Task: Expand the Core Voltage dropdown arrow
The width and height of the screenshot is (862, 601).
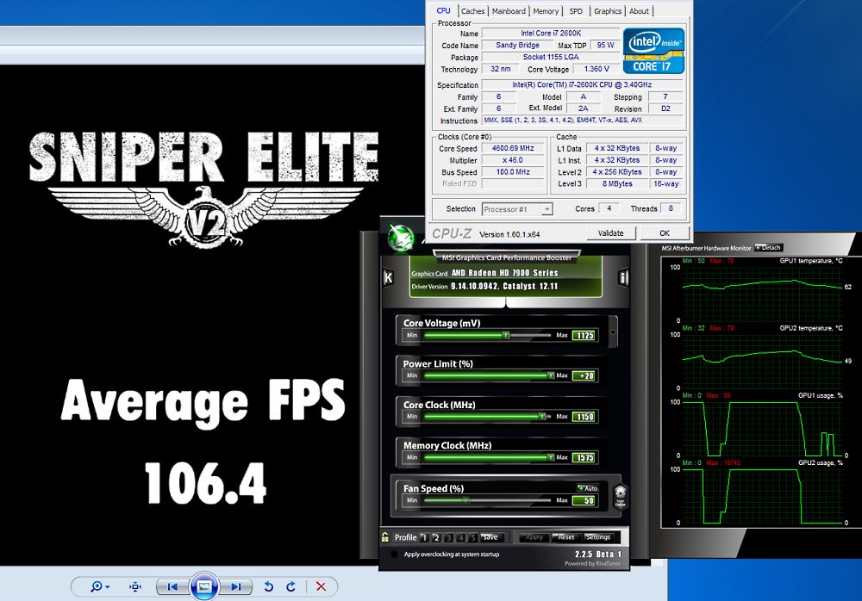Action: coord(613,332)
